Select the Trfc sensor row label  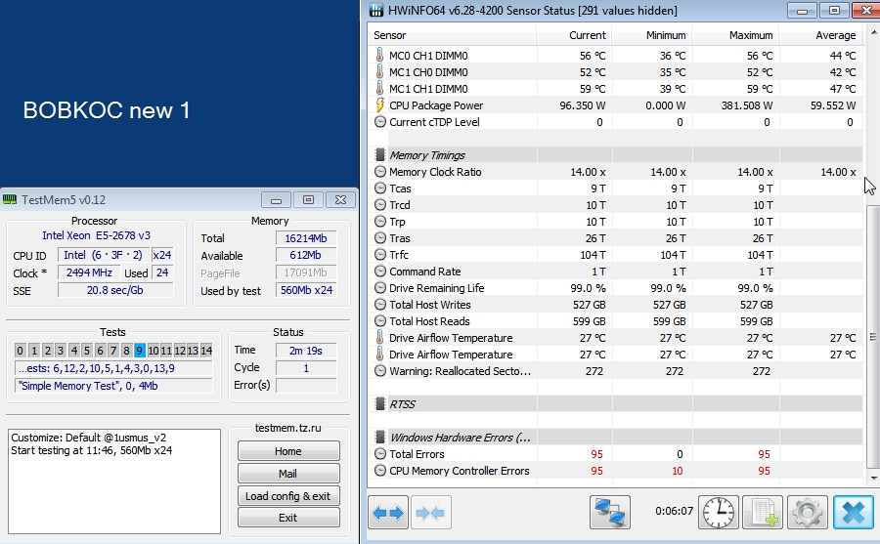tap(399, 255)
